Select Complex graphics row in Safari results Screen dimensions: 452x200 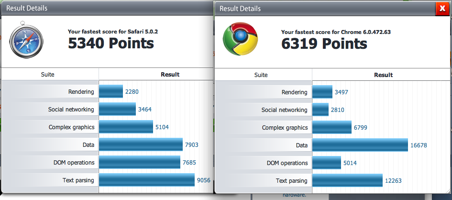tap(108, 127)
